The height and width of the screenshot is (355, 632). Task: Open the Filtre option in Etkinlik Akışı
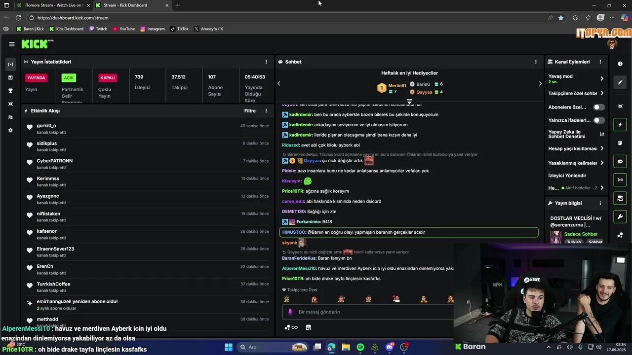(x=250, y=111)
